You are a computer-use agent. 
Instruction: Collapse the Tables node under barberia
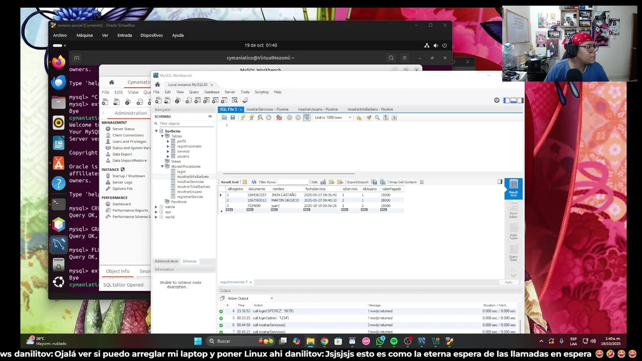162,136
